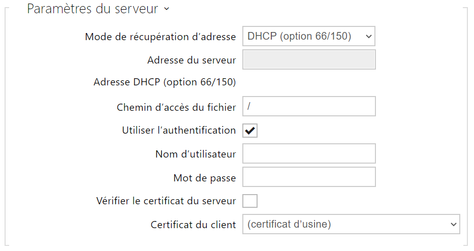Uncheck the Utiliser l'authentification checkbox
Viewport: 474px width, 251px height.
coord(250,131)
